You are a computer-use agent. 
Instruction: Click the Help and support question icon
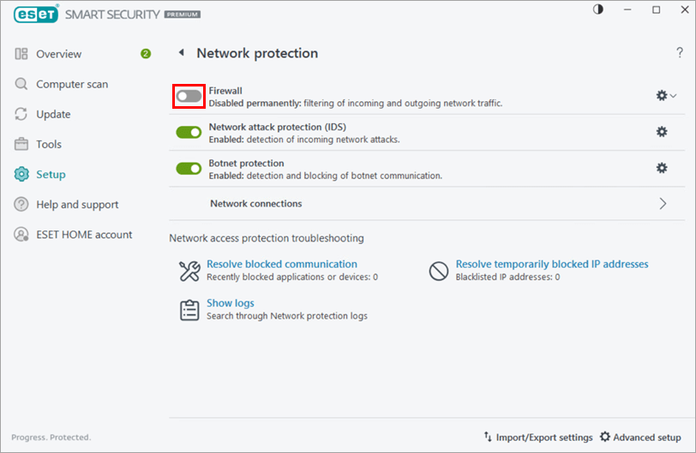coord(21,205)
